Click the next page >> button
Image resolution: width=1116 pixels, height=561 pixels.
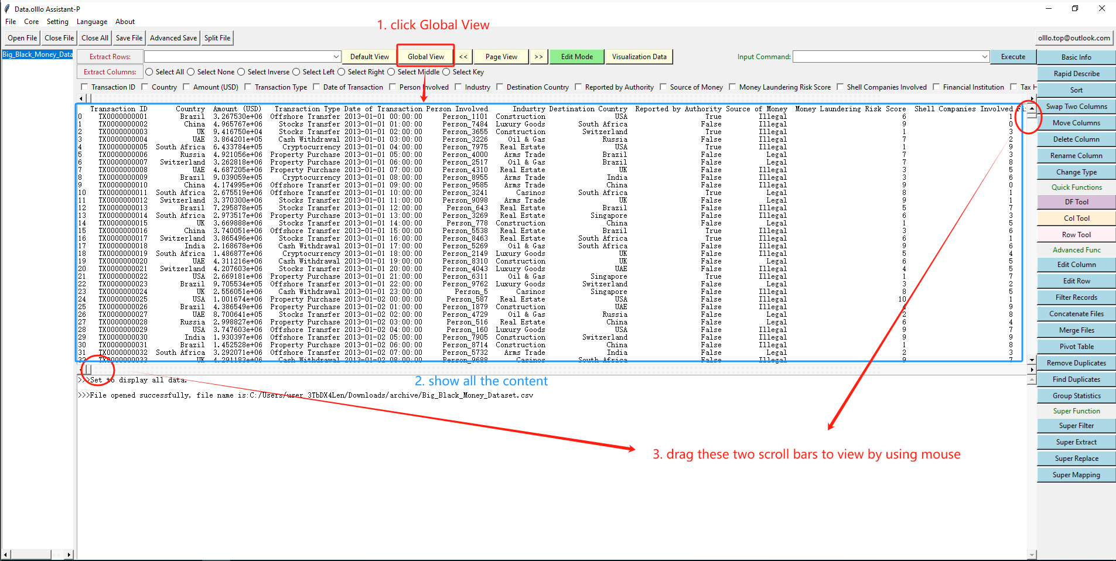tap(538, 57)
